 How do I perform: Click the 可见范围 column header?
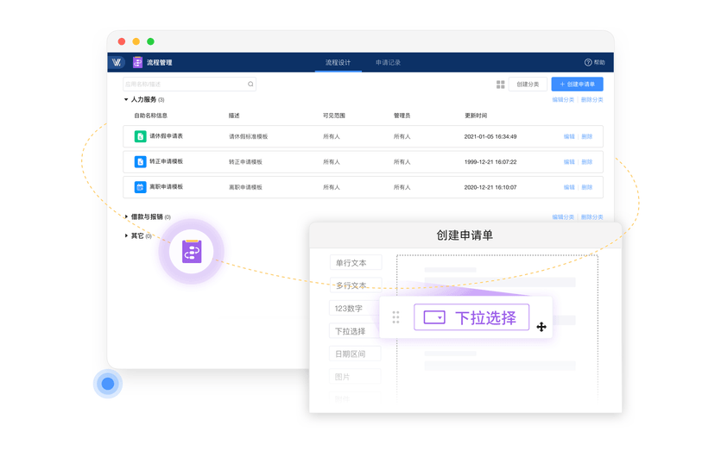coord(334,116)
